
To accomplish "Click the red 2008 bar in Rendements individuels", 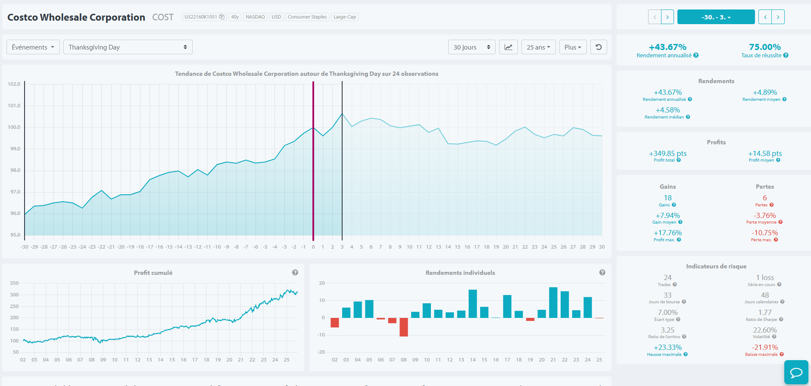I will 404,327.
